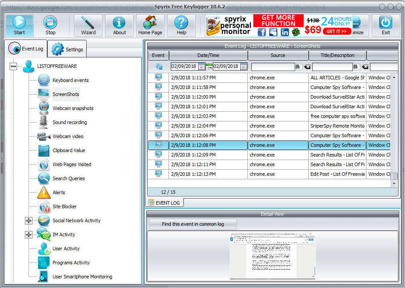Open Programs Activity entry
405x288 pixels.
pyautogui.click(x=71, y=263)
